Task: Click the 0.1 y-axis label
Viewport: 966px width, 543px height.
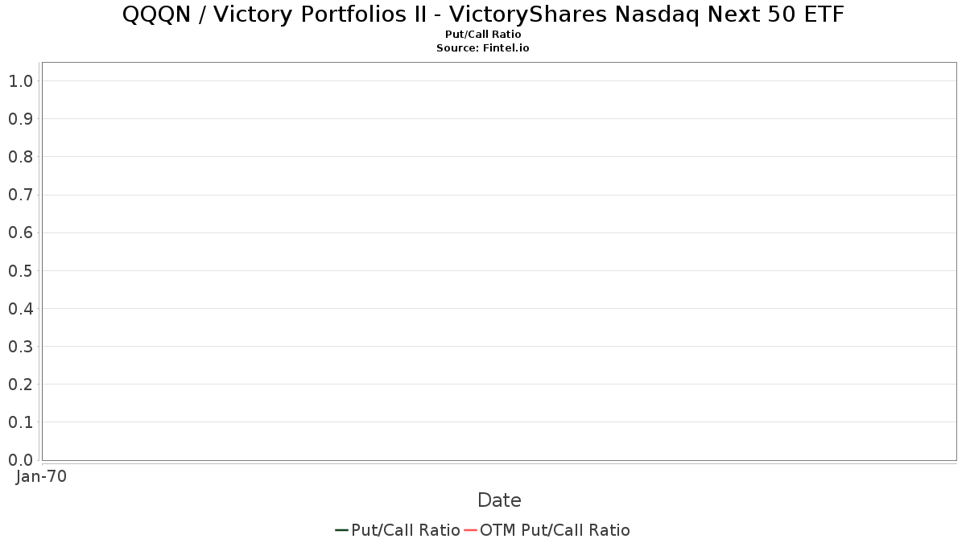Action: [20, 422]
